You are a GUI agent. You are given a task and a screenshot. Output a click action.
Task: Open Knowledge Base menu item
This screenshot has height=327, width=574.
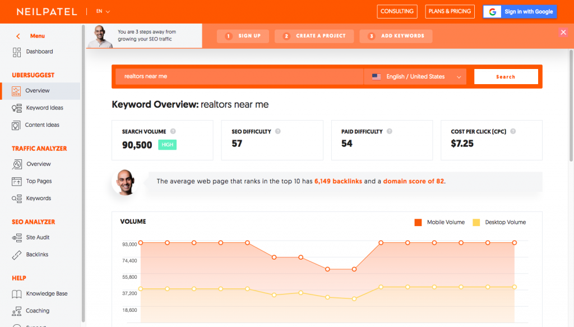click(x=47, y=294)
